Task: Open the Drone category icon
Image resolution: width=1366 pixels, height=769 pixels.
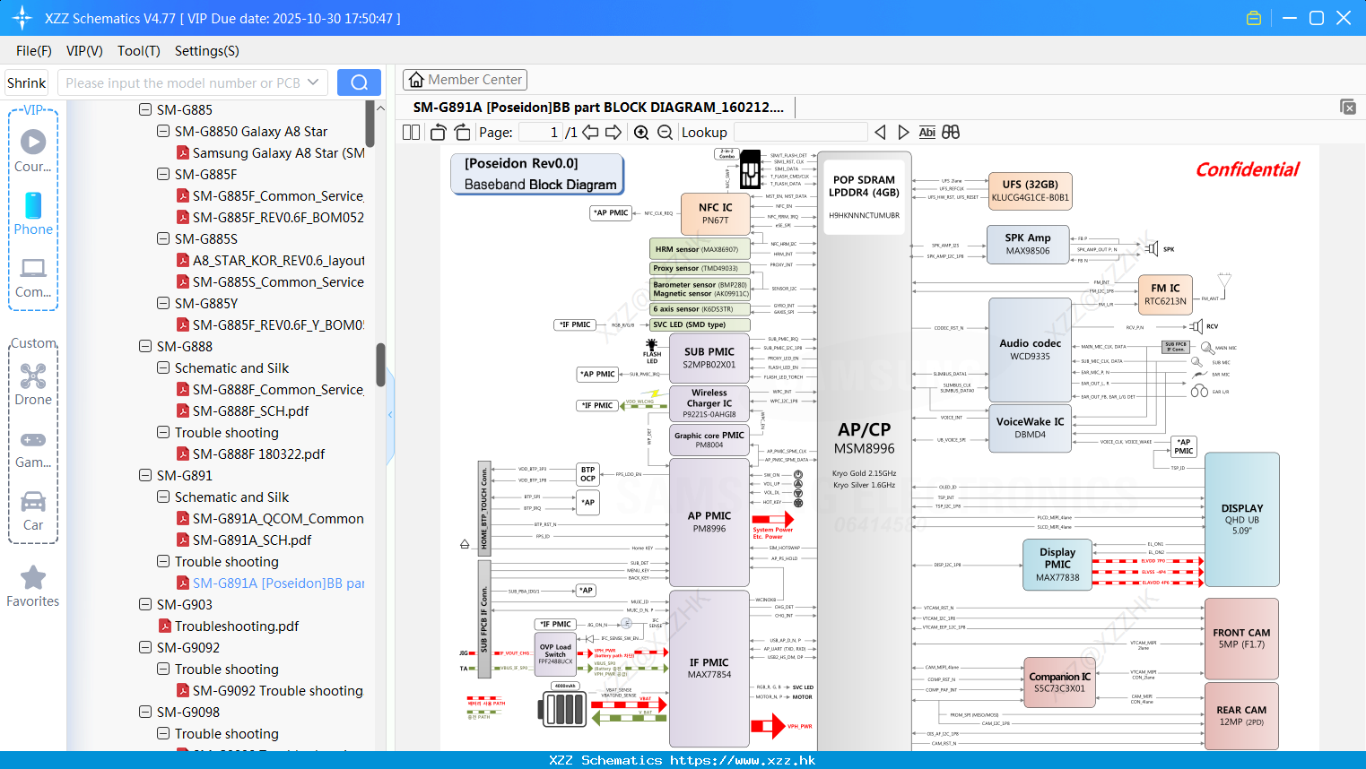Action: [33, 376]
